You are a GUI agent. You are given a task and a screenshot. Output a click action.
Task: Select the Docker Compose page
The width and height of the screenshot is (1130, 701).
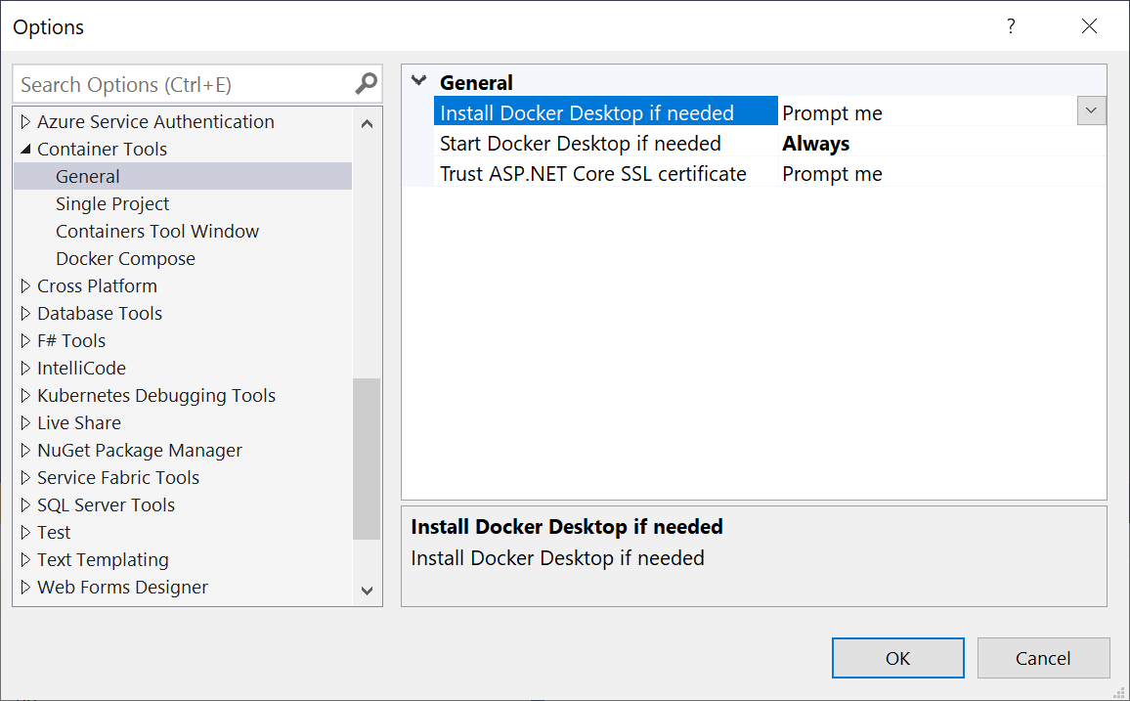pyautogui.click(x=125, y=258)
